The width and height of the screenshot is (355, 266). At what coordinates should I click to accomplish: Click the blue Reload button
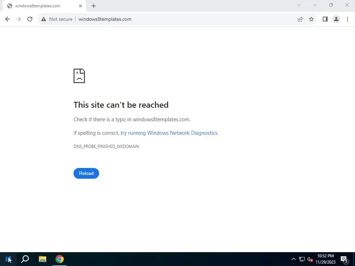(86, 173)
